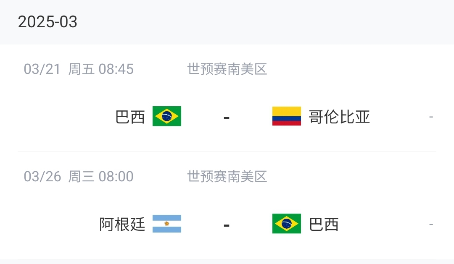Click the 08:00 kickoff time
Viewport: 454px width, 264px height.
click(116, 176)
